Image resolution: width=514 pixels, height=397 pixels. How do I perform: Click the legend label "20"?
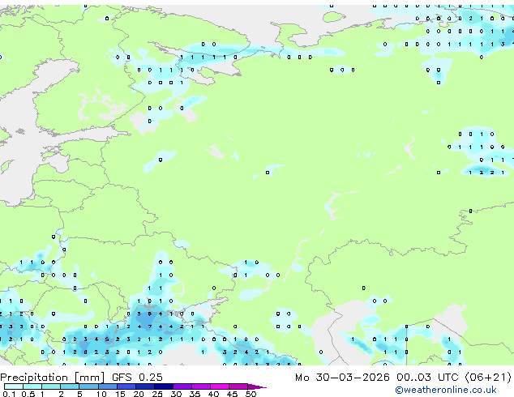pyautogui.click(x=139, y=394)
